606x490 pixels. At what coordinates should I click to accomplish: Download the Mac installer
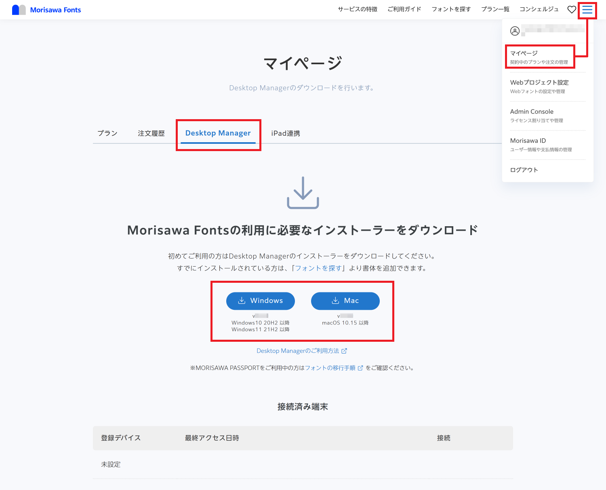point(345,301)
